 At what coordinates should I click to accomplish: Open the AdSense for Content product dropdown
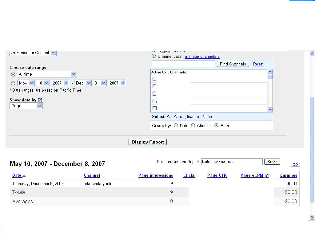click(x=33, y=53)
